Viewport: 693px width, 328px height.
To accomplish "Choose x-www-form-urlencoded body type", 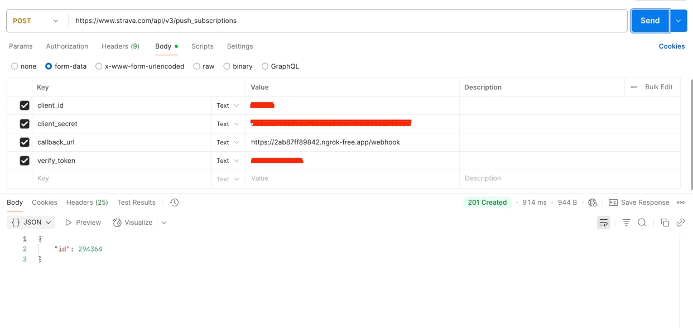I will pos(99,66).
